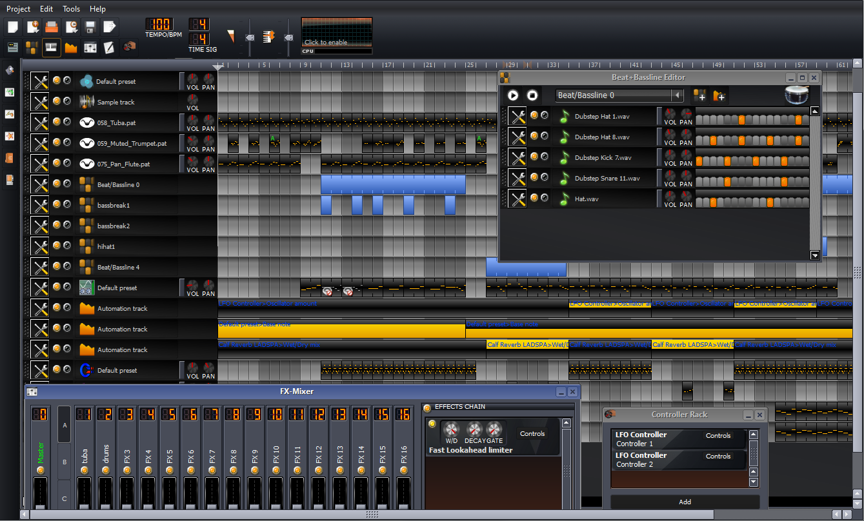Image resolution: width=864 pixels, height=521 pixels.
Task: Click the wrench icon on Dubstep Kick 7.wav
Action: pos(516,157)
